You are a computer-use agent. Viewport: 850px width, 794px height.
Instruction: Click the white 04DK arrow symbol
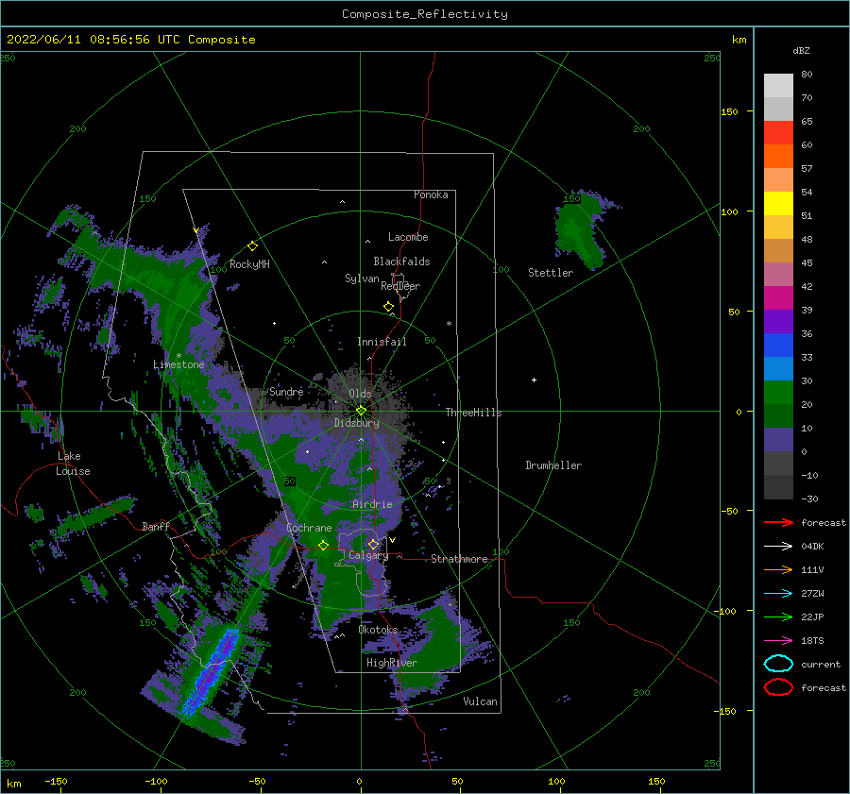[778, 546]
